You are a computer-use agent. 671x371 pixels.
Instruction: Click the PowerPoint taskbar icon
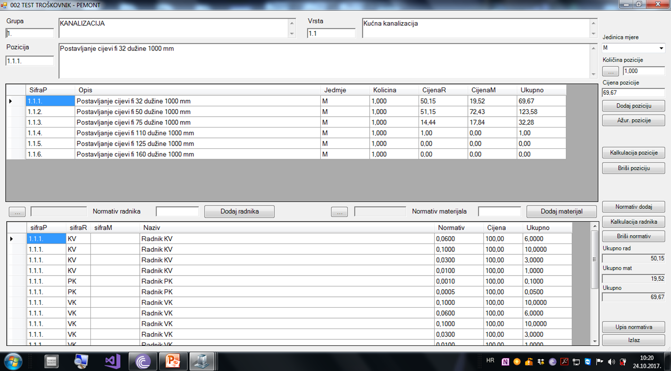[x=173, y=361]
